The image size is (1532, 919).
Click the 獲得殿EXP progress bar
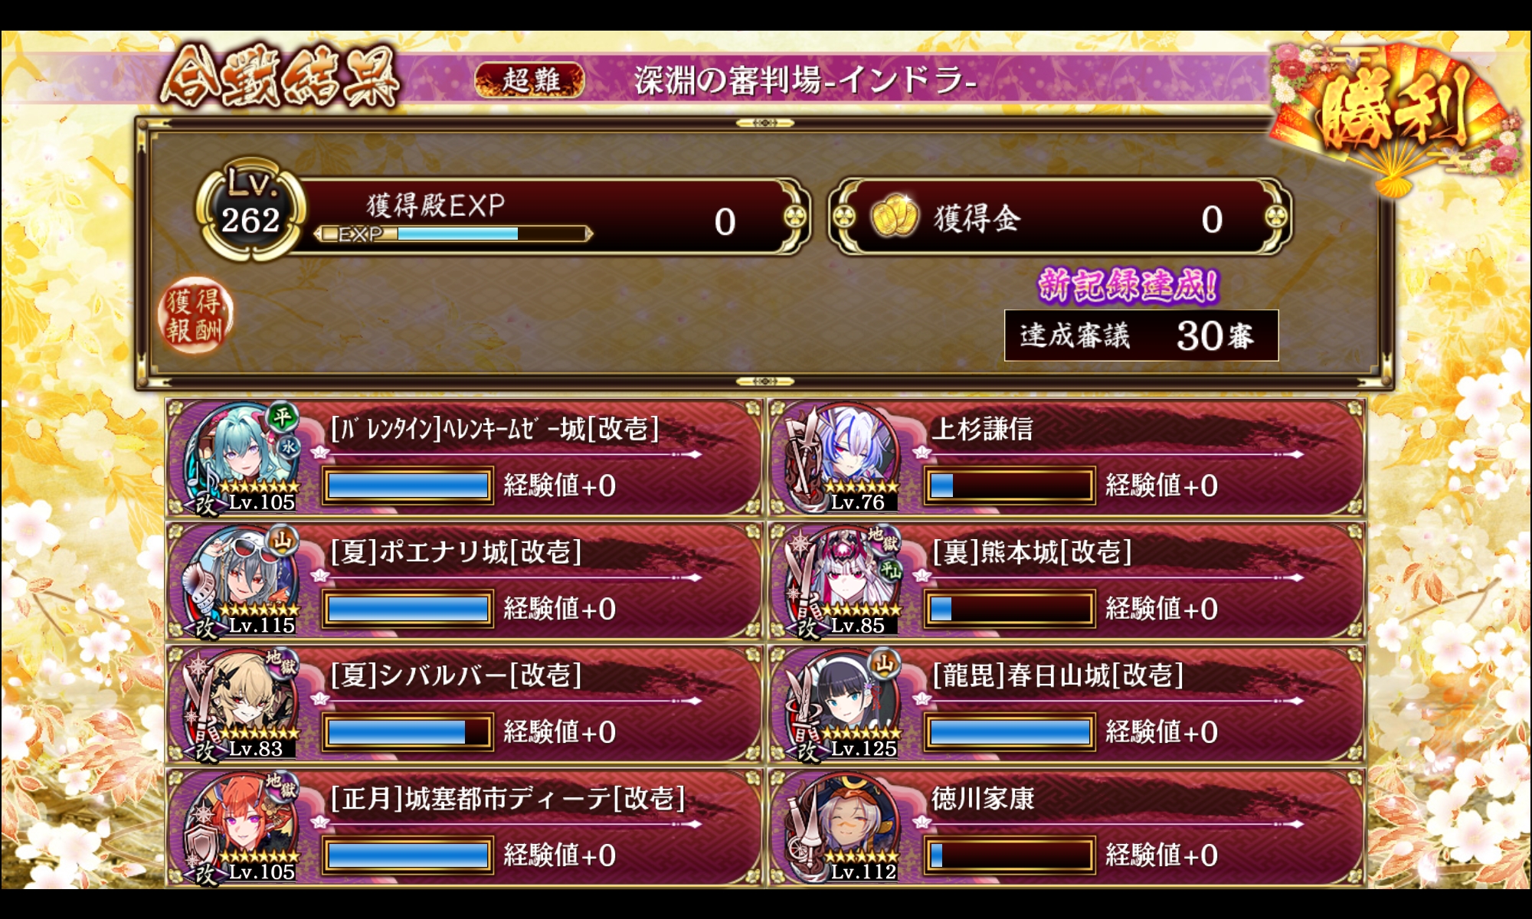click(x=453, y=234)
